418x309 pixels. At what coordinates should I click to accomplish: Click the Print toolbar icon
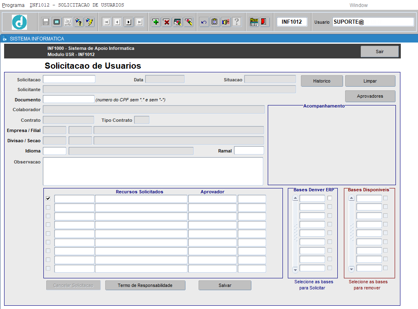click(x=68, y=22)
